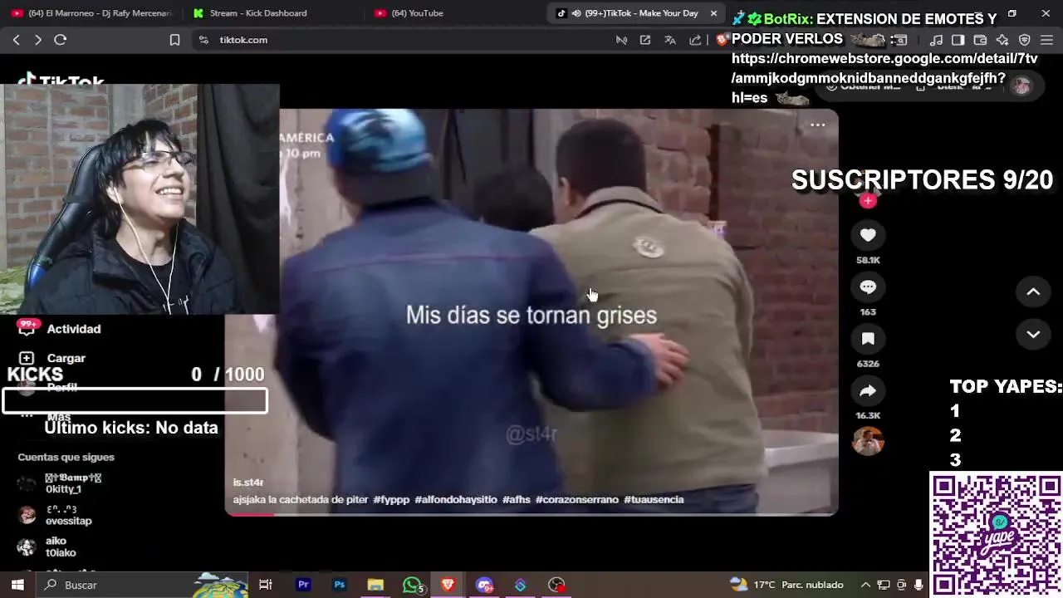Open Photoshop from the taskbar

click(339, 585)
